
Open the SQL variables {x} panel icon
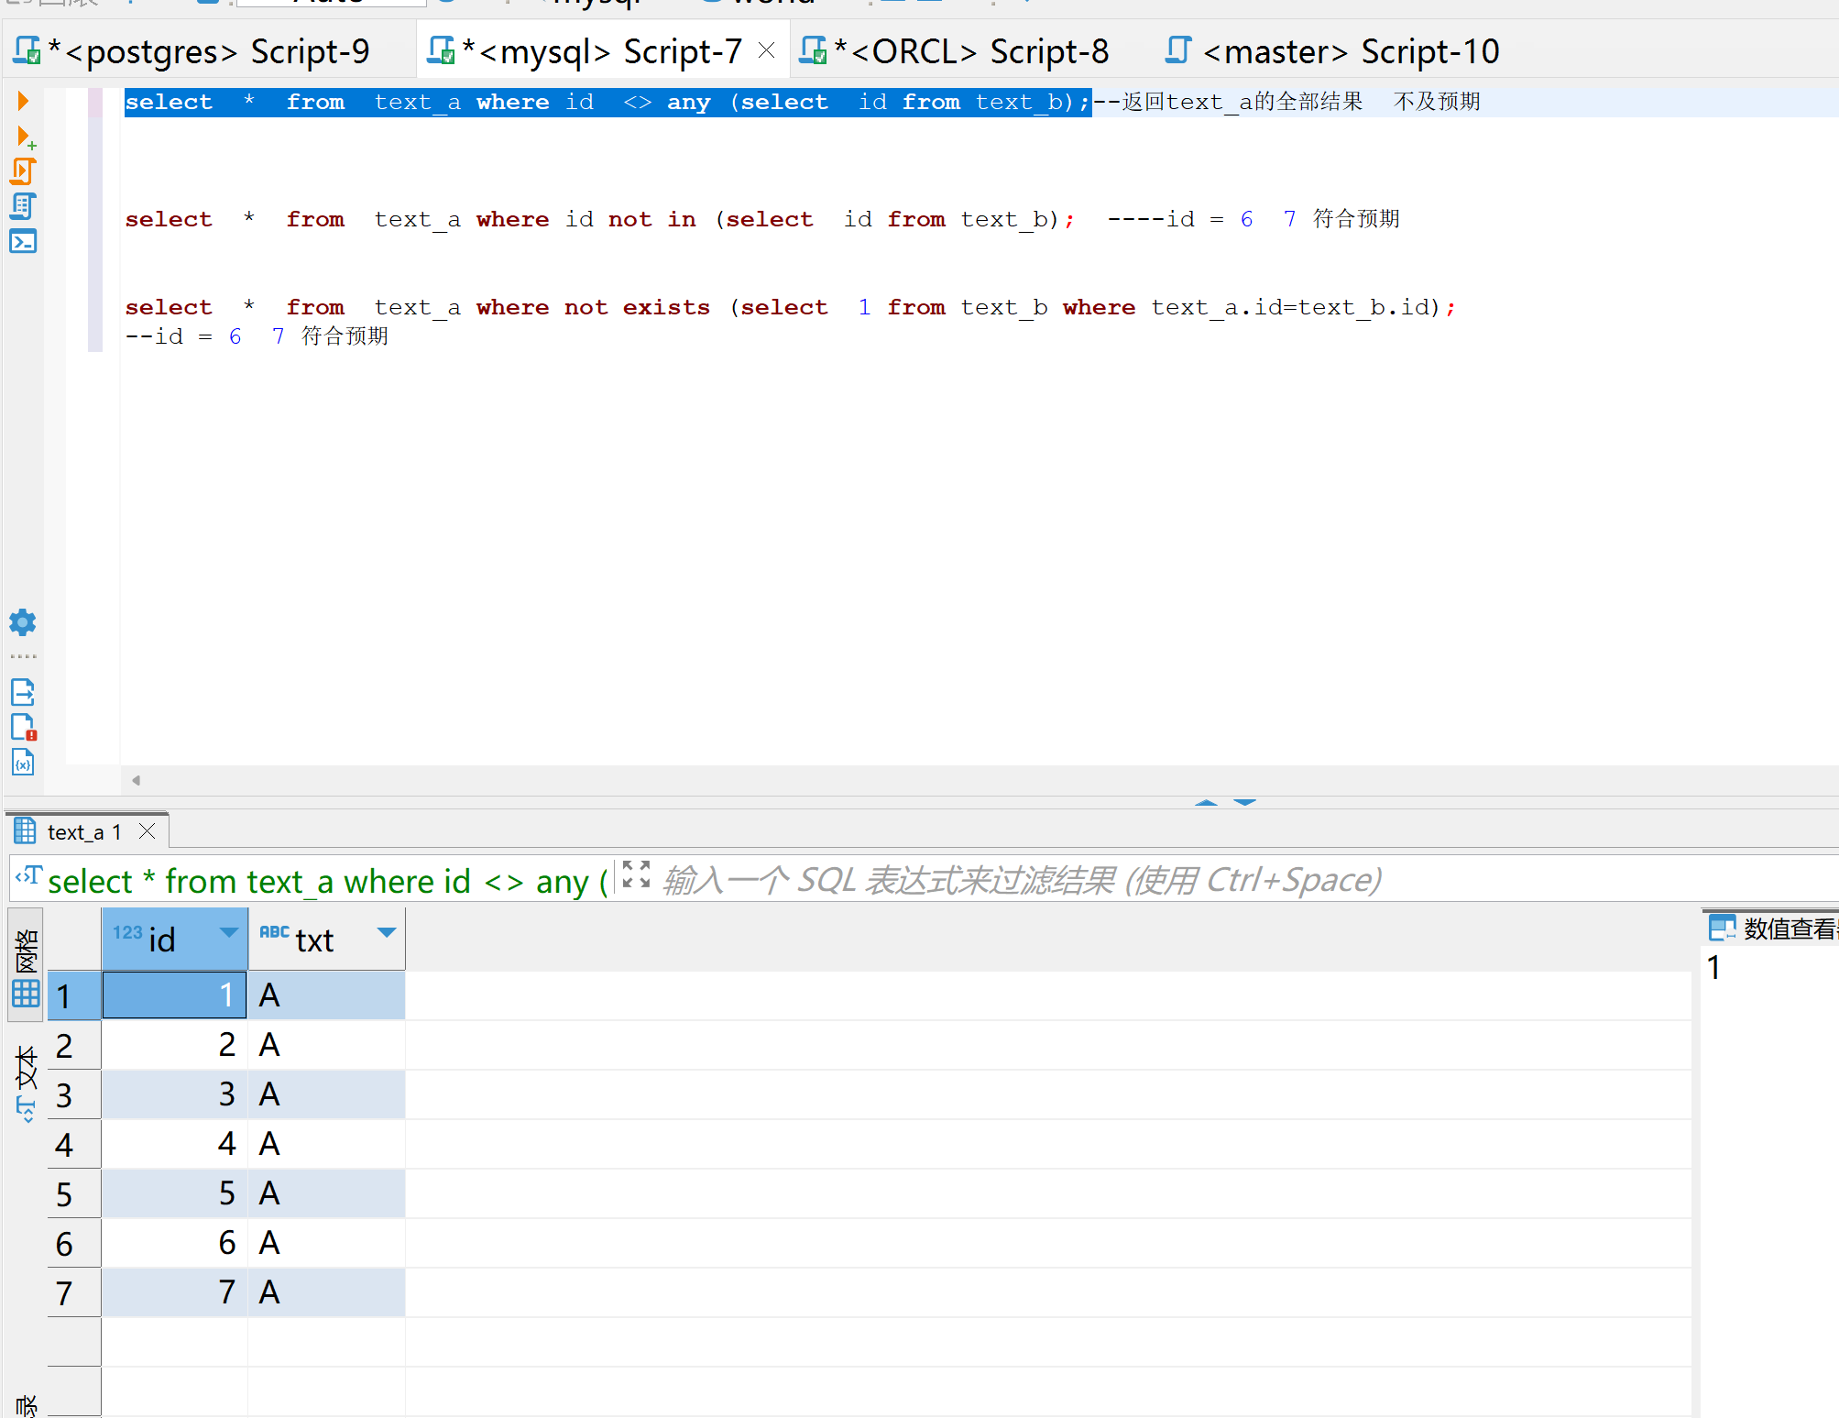point(23,762)
